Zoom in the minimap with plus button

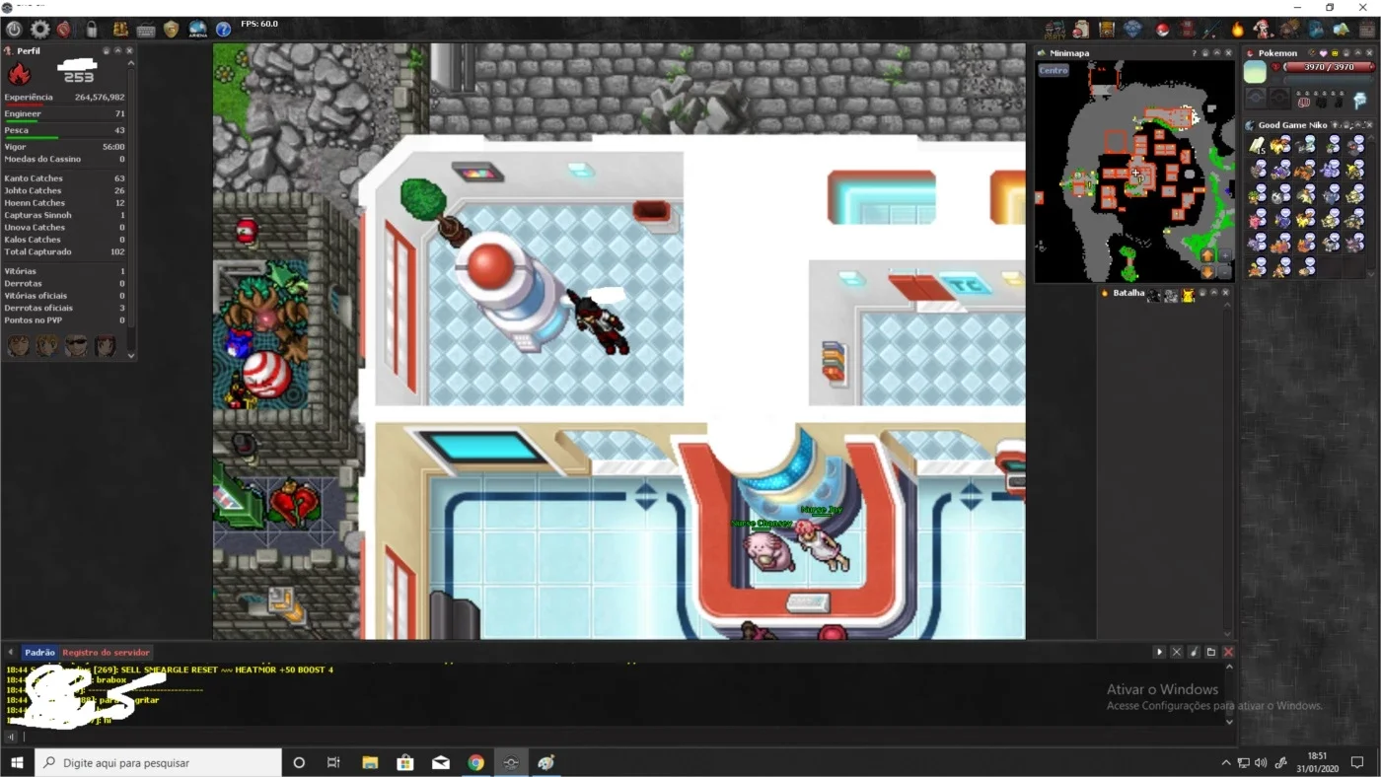(x=1225, y=254)
